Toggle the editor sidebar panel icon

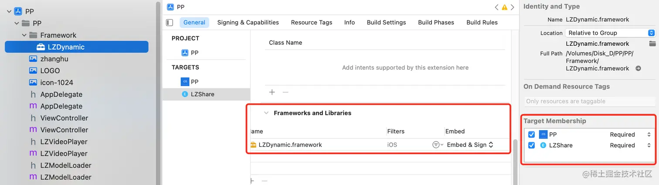coord(170,23)
